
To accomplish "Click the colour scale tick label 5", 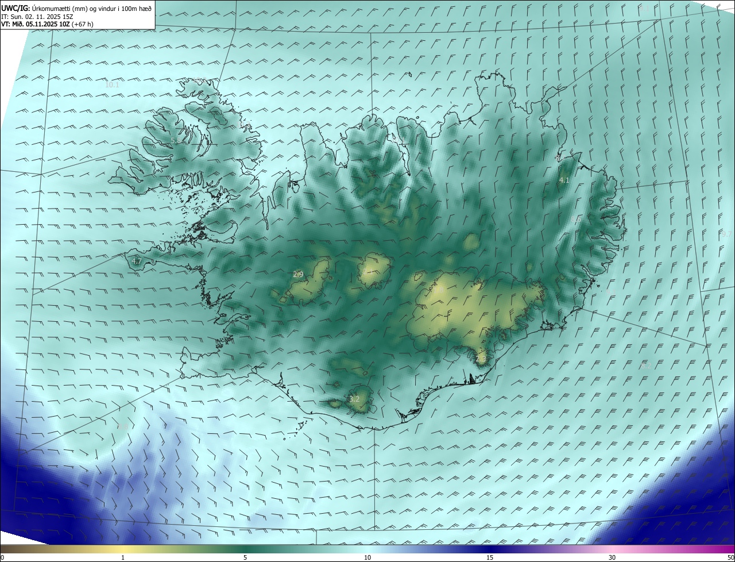I will coord(245,557).
